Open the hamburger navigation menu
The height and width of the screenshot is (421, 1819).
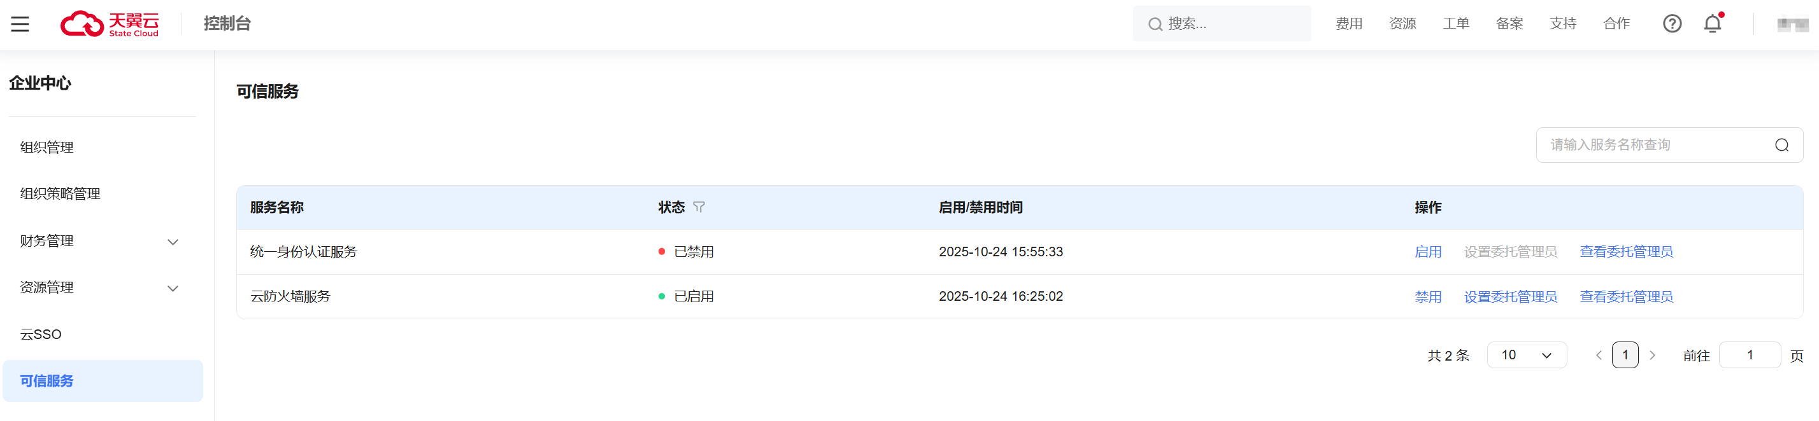(x=20, y=24)
